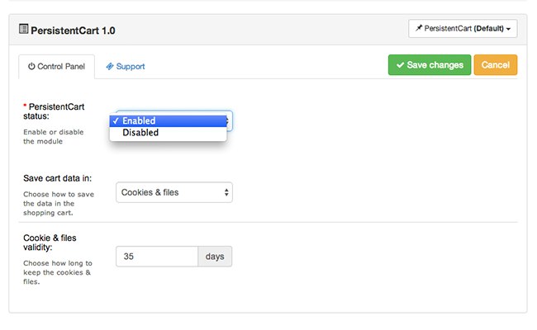Click the orange Cancel button

[495, 65]
